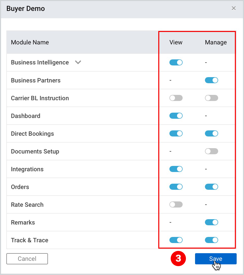244x275 pixels.
Task: Turn off Manage for Remarks
Action: pyautogui.click(x=211, y=222)
